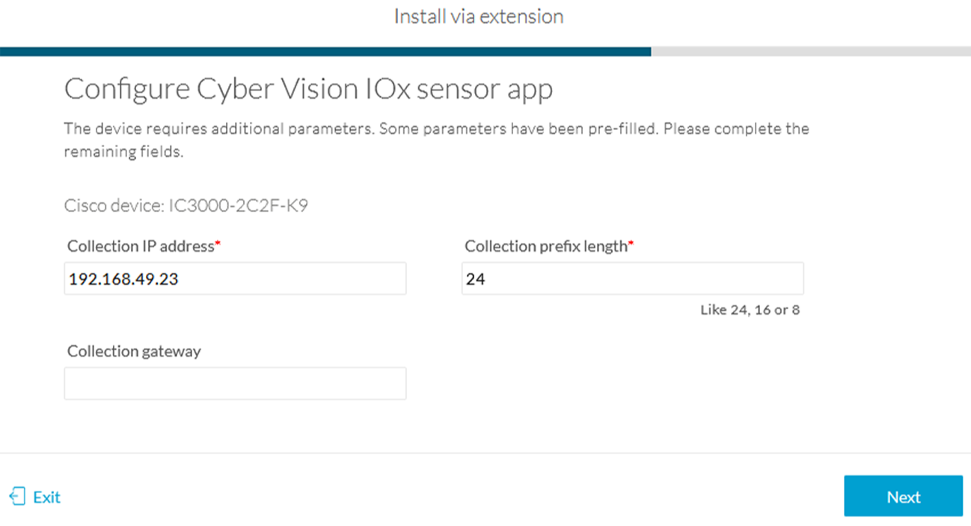Select the Install via extension header
971x526 pixels.
[479, 16]
